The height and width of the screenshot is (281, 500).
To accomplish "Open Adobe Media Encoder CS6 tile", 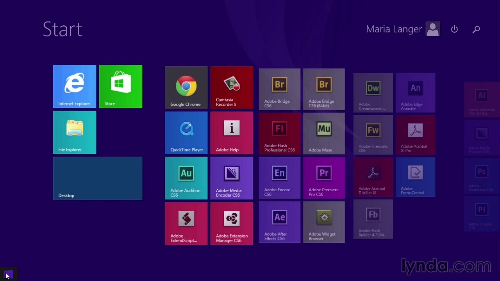I will point(232,178).
